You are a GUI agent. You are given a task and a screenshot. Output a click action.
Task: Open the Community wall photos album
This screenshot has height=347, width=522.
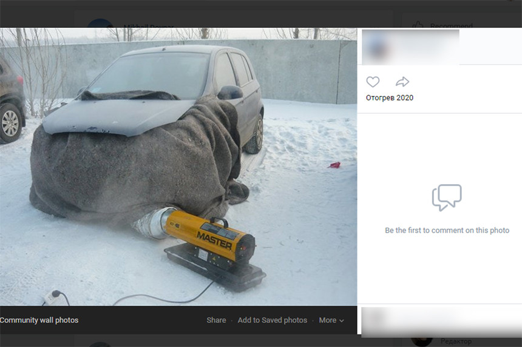click(39, 320)
